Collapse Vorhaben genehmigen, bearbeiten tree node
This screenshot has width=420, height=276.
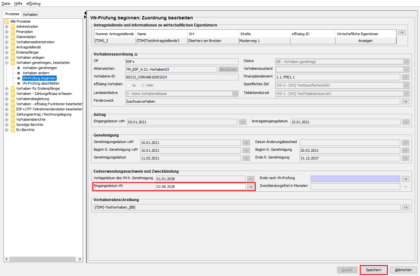tap(6, 63)
